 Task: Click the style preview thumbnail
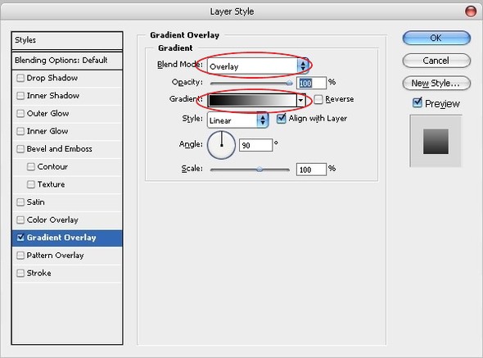436,141
